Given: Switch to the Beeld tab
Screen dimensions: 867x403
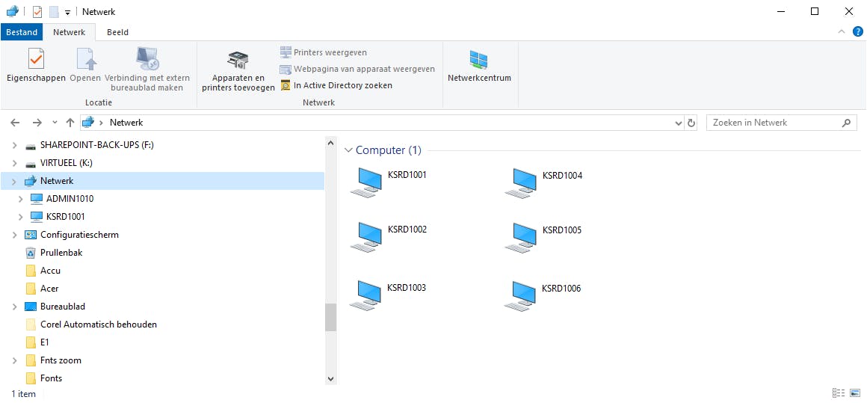Looking at the screenshot, I should (x=117, y=32).
